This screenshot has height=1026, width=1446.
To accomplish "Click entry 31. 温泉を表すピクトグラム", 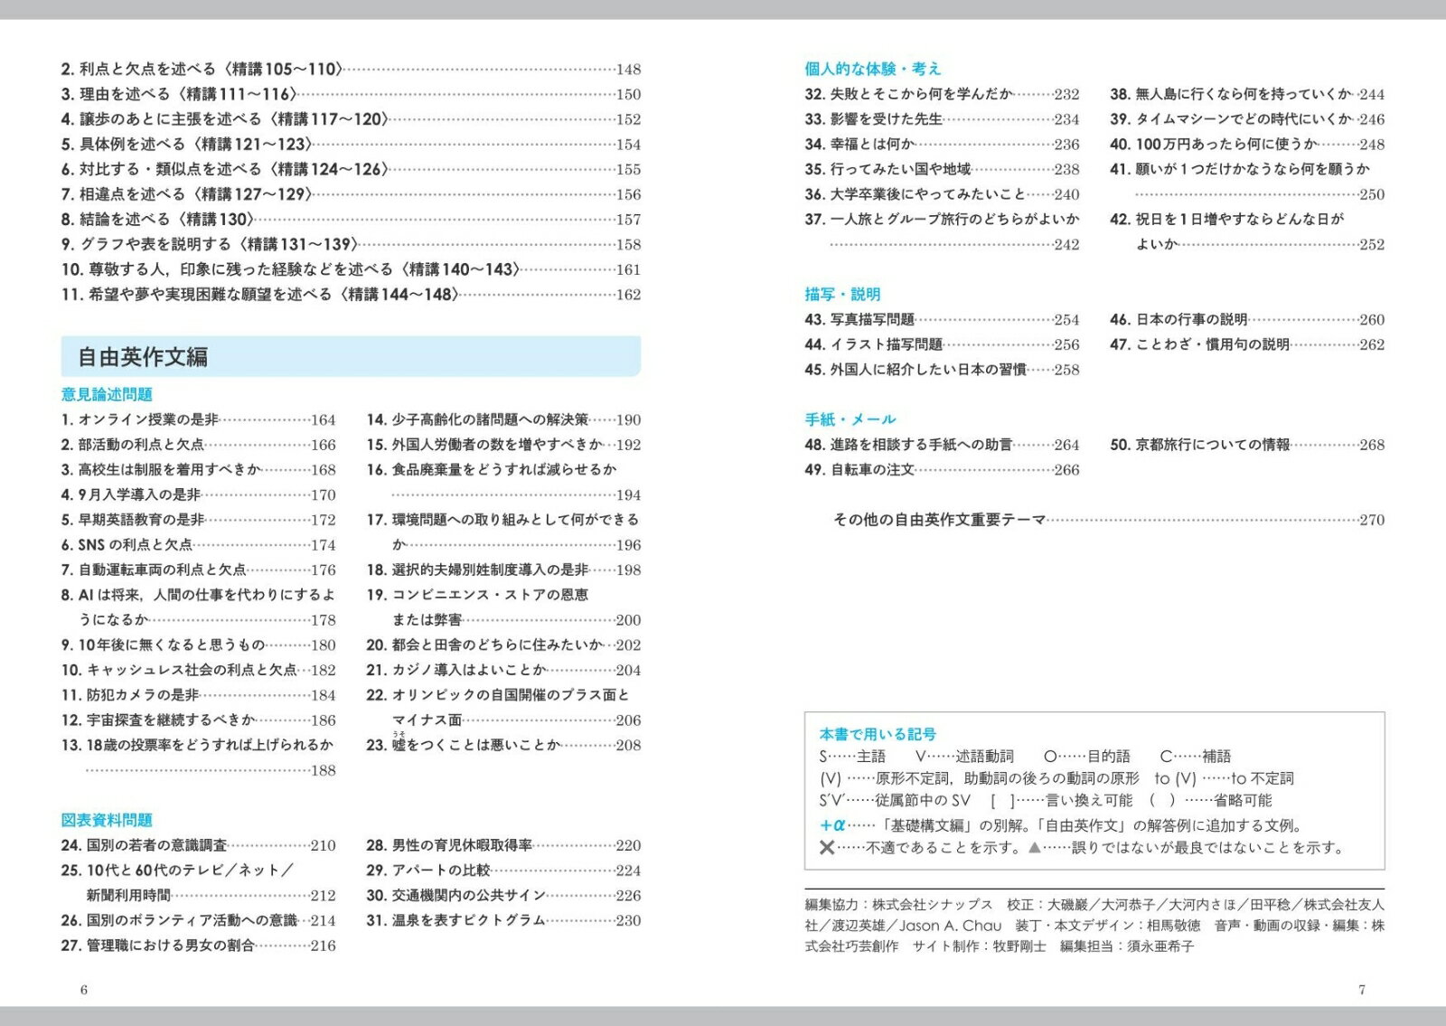I will [456, 920].
